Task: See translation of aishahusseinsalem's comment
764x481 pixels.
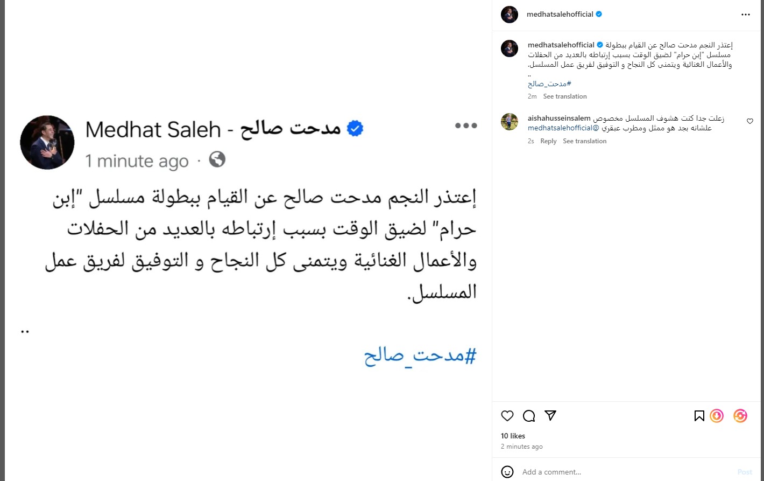Action: click(584, 141)
